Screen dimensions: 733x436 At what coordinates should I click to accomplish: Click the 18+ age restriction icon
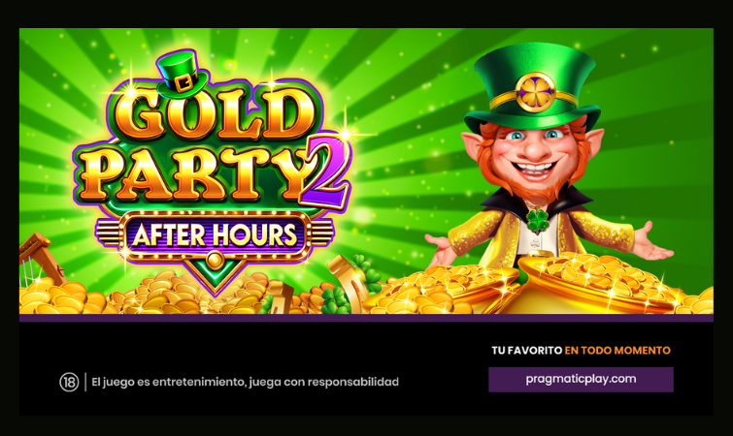tap(69, 383)
